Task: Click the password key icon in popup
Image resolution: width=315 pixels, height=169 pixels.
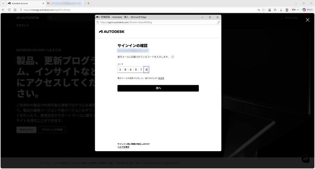Action: tap(218, 22)
